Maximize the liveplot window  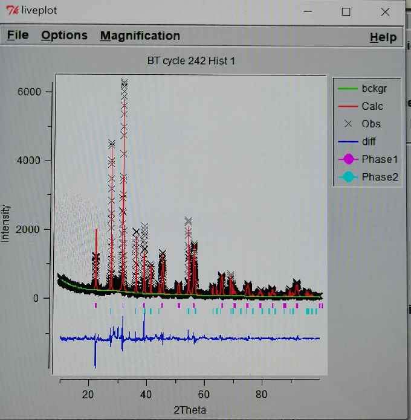346,11
